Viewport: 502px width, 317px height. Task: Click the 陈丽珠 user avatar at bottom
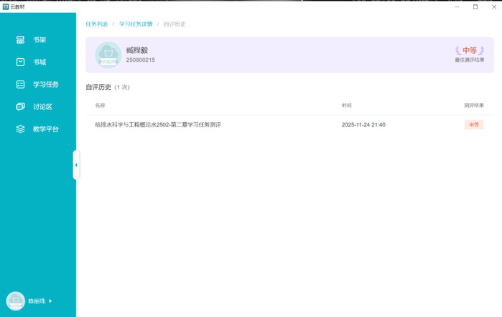coord(15,300)
